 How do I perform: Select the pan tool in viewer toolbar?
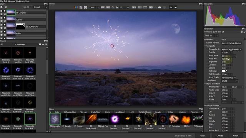117,7
